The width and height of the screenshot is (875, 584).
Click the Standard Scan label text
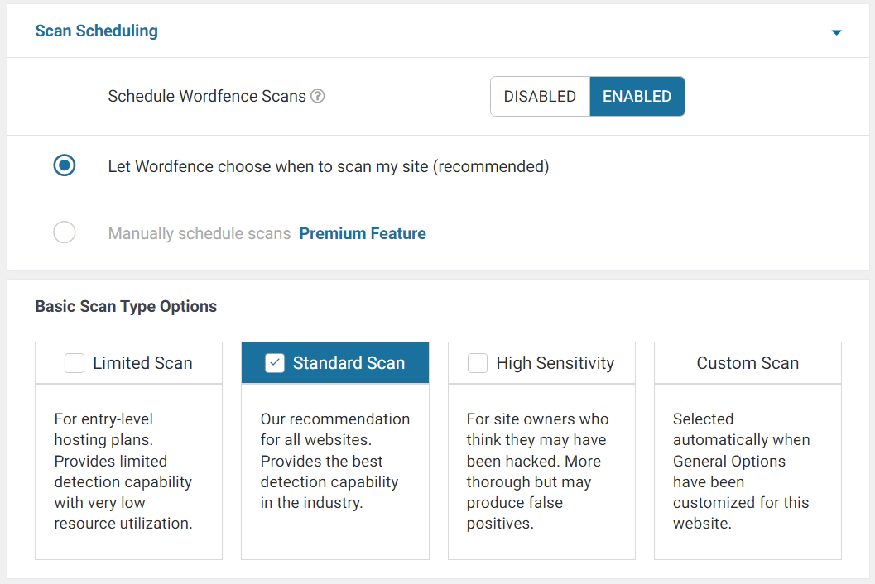[x=349, y=363]
